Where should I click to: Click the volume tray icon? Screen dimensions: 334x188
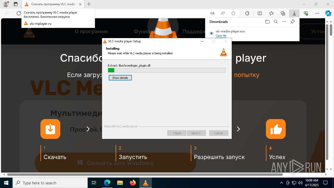click(x=300, y=183)
